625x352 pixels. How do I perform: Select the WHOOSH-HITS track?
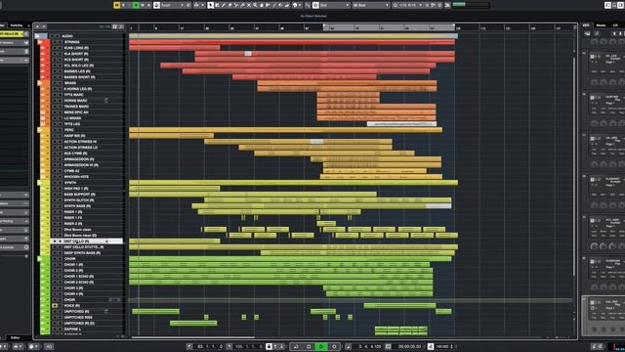[76, 177]
